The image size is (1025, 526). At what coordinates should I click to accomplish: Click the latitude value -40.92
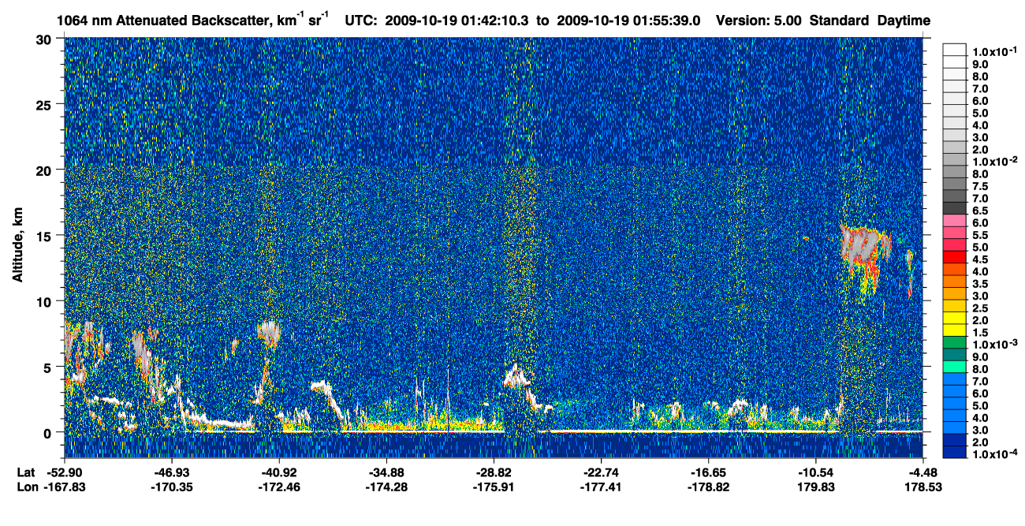(279, 472)
